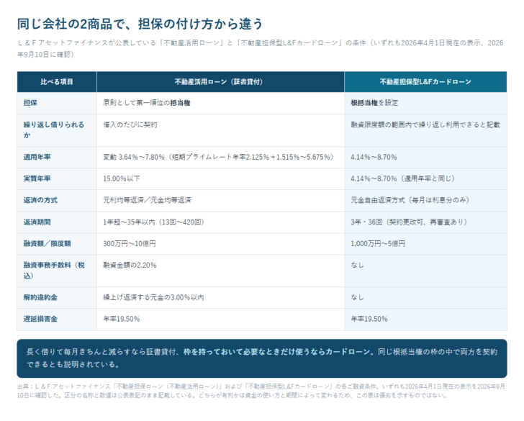Viewport: 524px width, 421px height.
Task: Click the 4.14%～8.70% cell in 適用年率 row
Action: (x=425, y=157)
